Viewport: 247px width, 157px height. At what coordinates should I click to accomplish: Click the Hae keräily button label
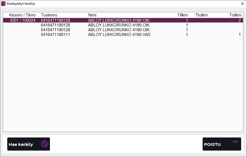click(21, 144)
